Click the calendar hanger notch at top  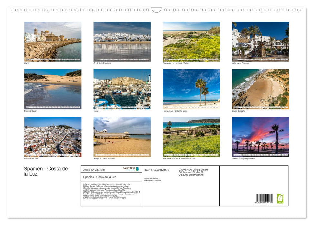point(156,10)
